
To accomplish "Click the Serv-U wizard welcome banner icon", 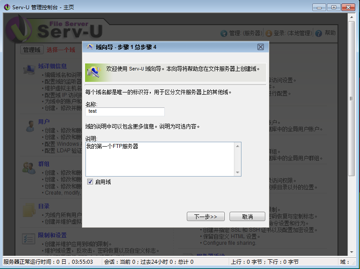I will pyautogui.click(x=94, y=72).
